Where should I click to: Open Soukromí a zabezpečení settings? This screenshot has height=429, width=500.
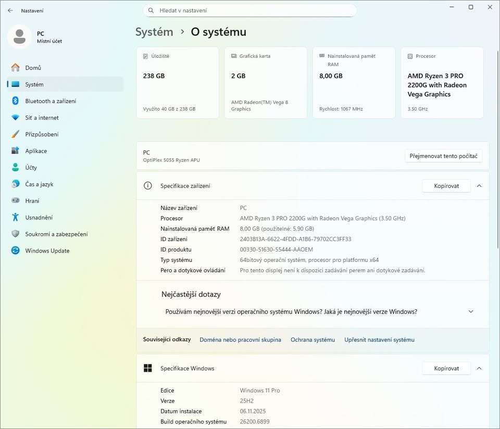tap(56, 234)
